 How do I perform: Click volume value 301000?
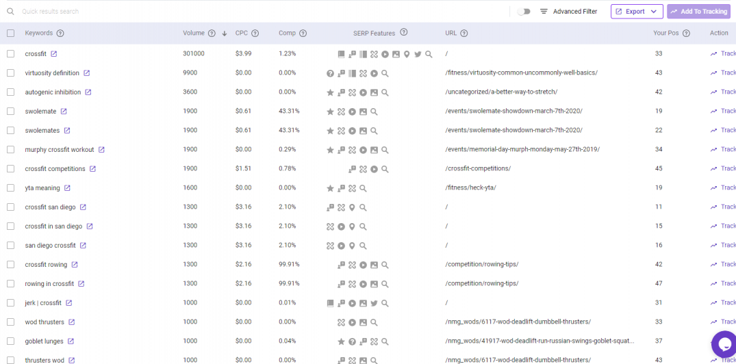194,53
